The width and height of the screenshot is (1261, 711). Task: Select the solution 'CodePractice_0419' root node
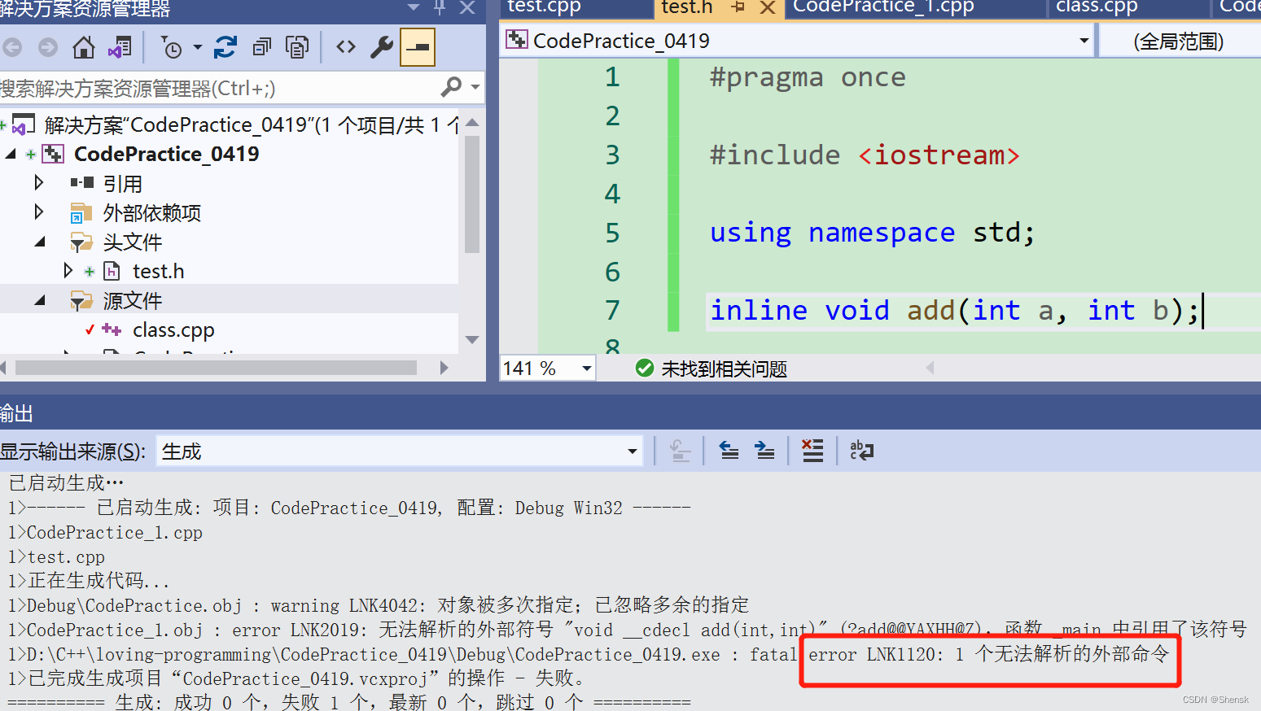click(x=251, y=125)
